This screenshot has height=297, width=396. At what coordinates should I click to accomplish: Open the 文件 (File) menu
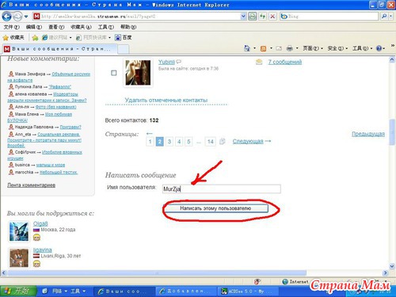coord(12,27)
